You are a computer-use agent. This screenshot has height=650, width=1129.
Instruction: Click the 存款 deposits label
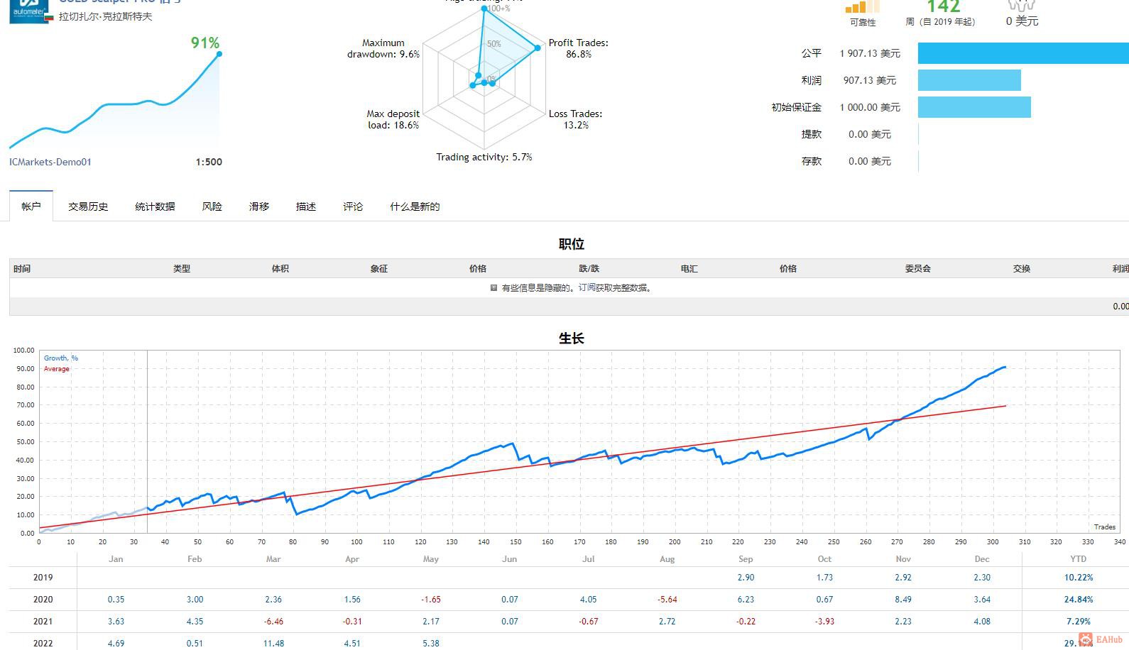point(812,161)
